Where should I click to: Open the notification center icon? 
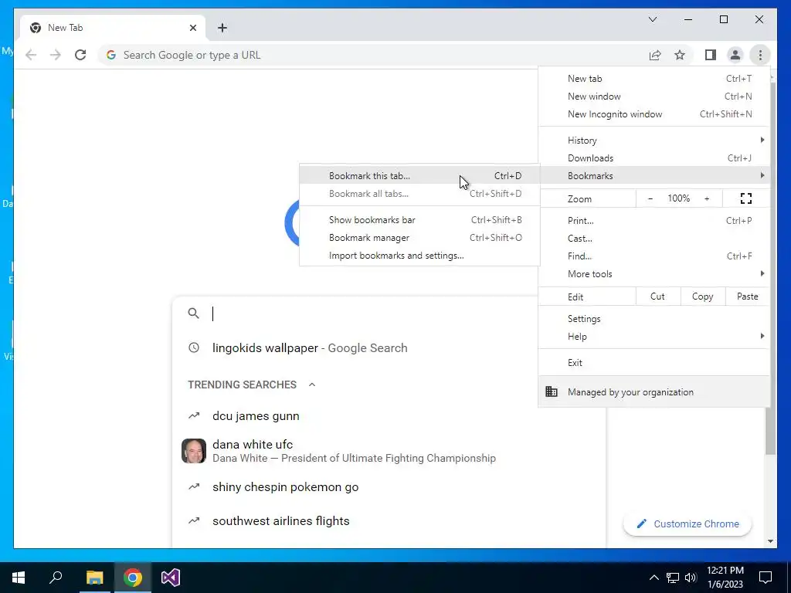(766, 578)
